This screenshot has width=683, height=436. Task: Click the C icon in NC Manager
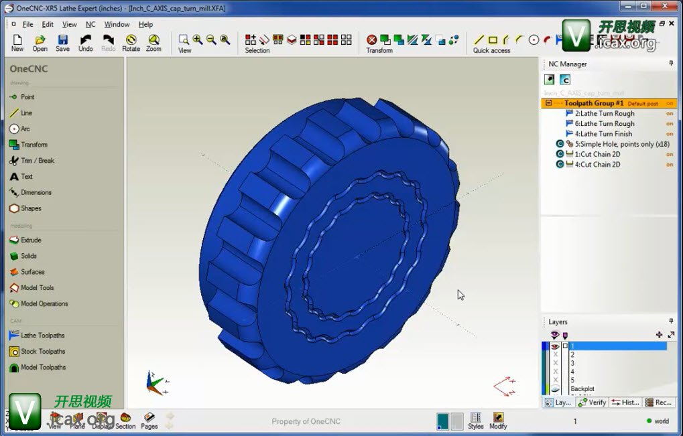[565, 80]
